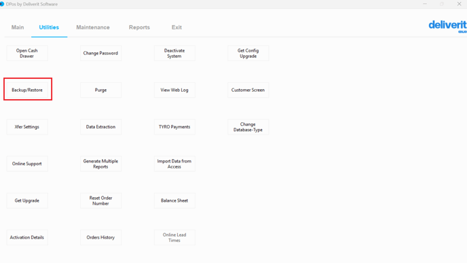Click Import Data from Access

click(x=174, y=163)
